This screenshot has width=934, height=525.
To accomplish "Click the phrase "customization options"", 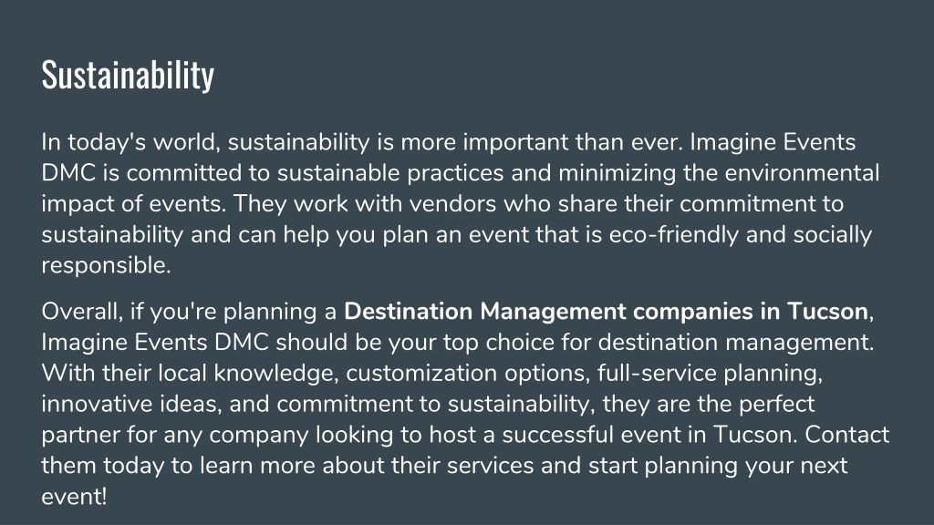I will point(468,373).
